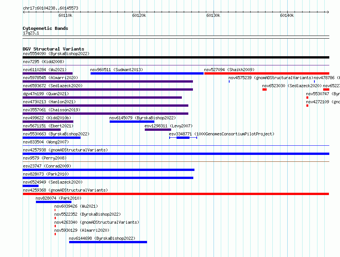Click the nsv6523030 red variant block
This screenshot has width=340, height=257.
(264, 89)
